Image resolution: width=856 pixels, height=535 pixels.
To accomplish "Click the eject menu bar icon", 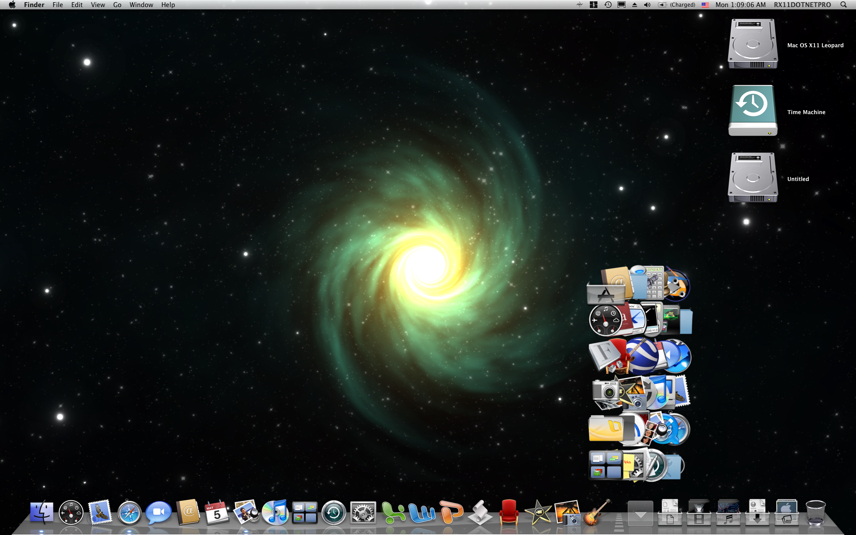I will 634,5.
